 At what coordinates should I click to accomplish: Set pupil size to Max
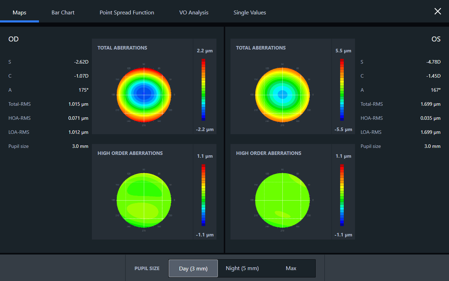(291, 268)
